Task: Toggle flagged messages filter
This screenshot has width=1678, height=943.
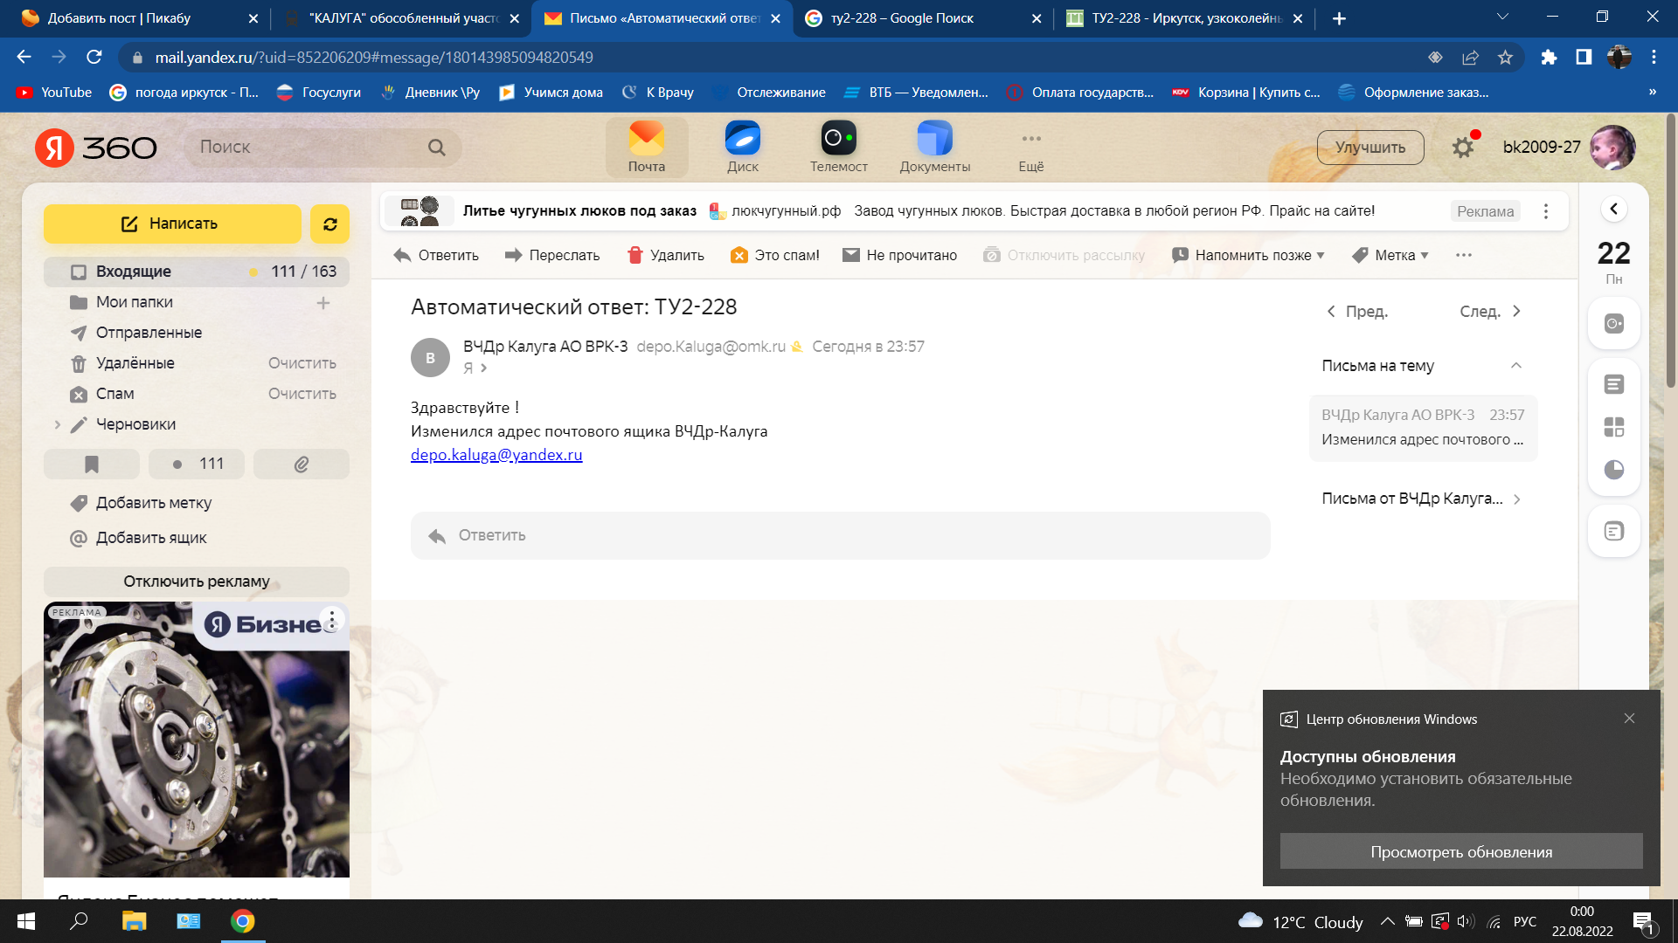Action: (x=92, y=465)
